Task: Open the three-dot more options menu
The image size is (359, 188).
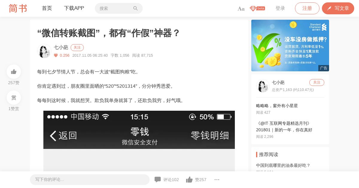Action: 217,180
